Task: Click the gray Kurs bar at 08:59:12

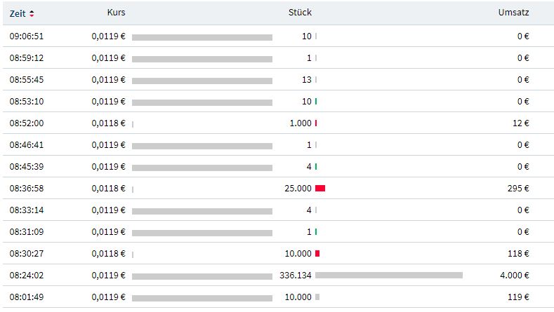Action: pos(202,58)
